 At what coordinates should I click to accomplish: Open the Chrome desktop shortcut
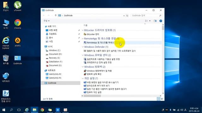[x=18, y=24]
